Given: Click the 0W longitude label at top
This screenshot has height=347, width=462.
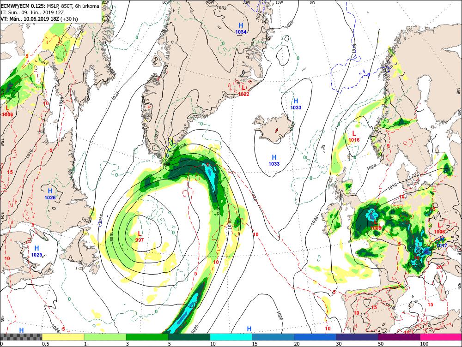Looking at the screenshot, I should pyautogui.click(x=312, y=2).
